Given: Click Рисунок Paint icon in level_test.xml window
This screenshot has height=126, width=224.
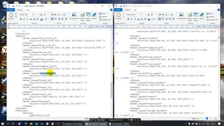Looking at the screenshot, I should tap(83, 15).
